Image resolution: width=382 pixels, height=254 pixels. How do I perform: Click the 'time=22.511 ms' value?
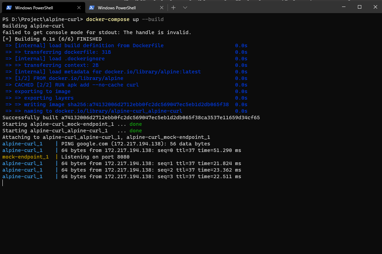220,177
